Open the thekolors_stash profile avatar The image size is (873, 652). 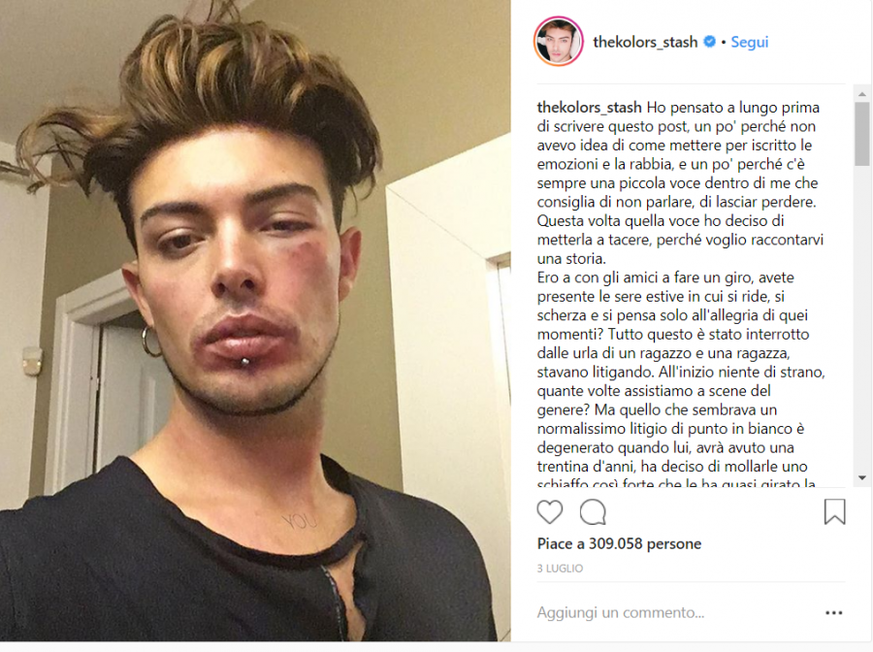[x=559, y=41]
